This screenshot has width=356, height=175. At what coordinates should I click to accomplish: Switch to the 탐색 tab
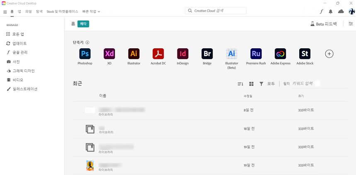[x=39, y=12]
